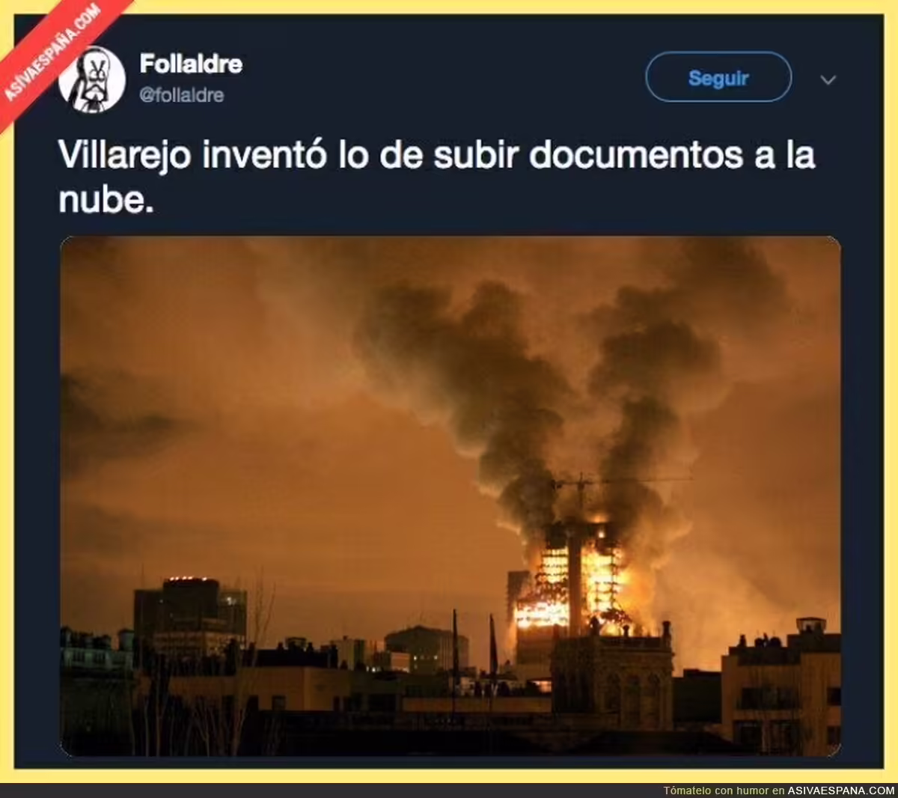Visit the @follaldre handle link

182,95
